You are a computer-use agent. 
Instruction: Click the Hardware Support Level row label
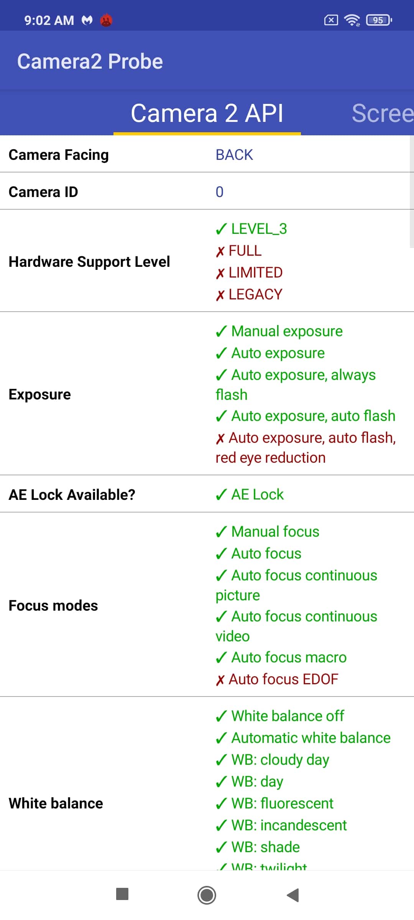(89, 261)
